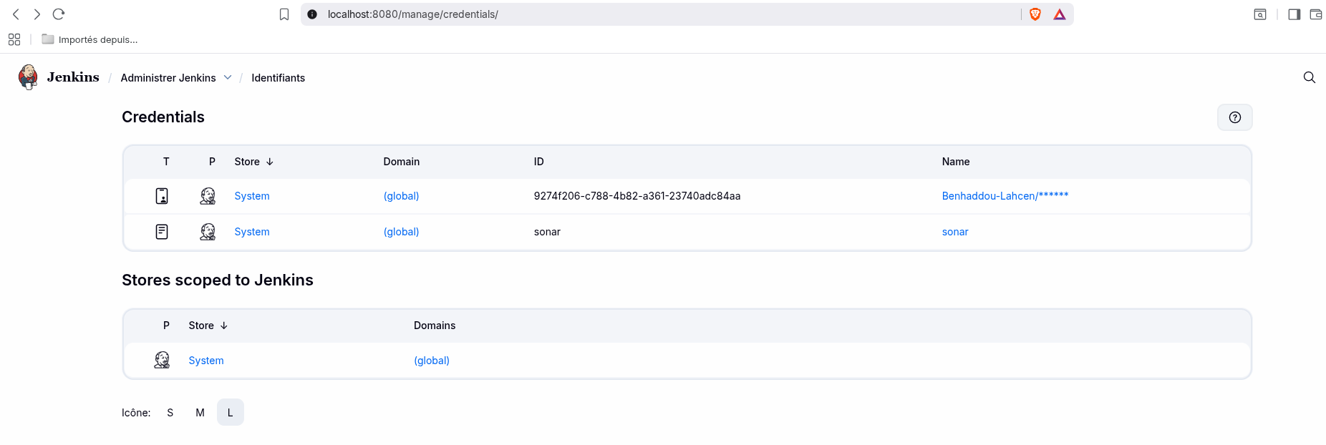This screenshot has width=1326, height=445.
Task: Open Brave Rewards triangle icon
Action: click(x=1060, y=14)
